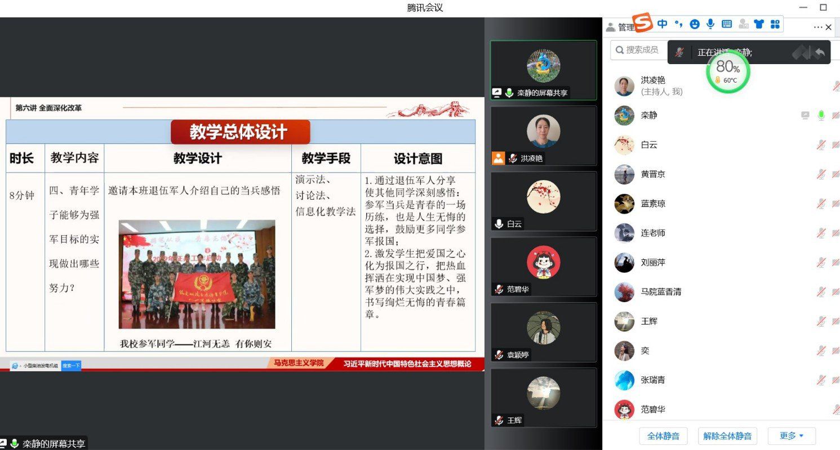The image size is (840, 450).
Task: Click green microphone icon in 栾静's row
Action: click(821, 115)
